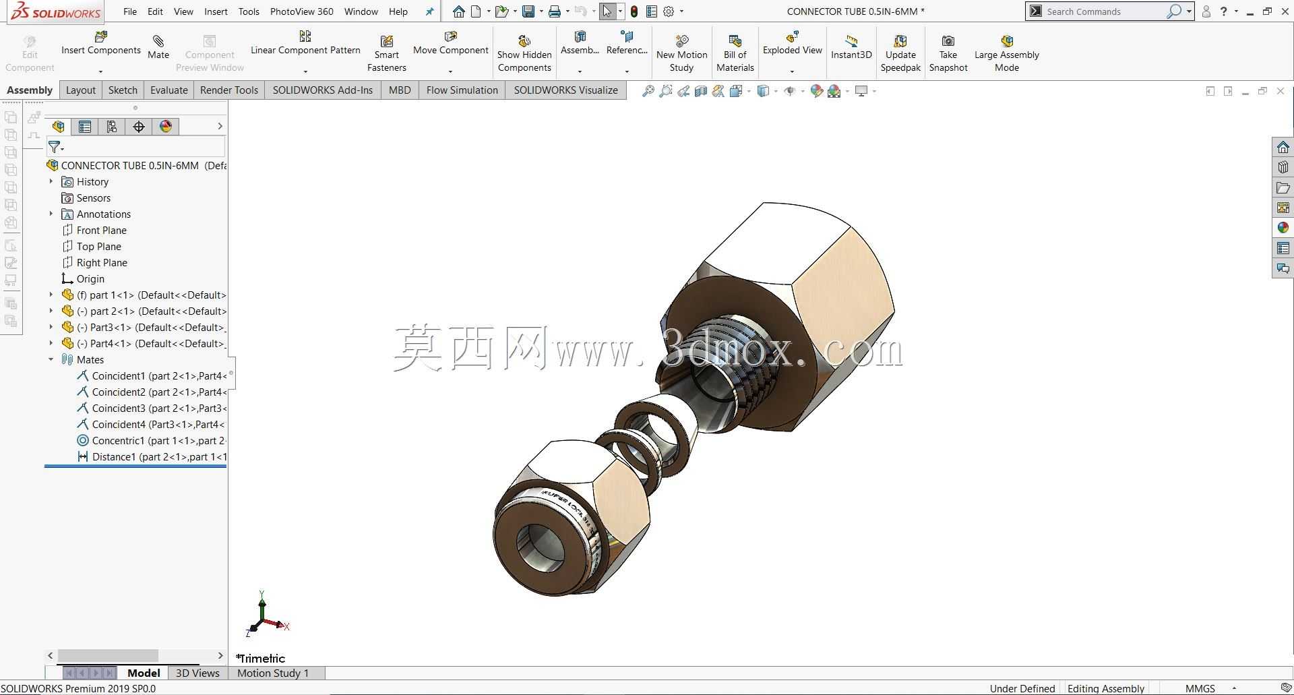Expand the Part4<1> component
Screen dimensions: 1294x695
51,343
